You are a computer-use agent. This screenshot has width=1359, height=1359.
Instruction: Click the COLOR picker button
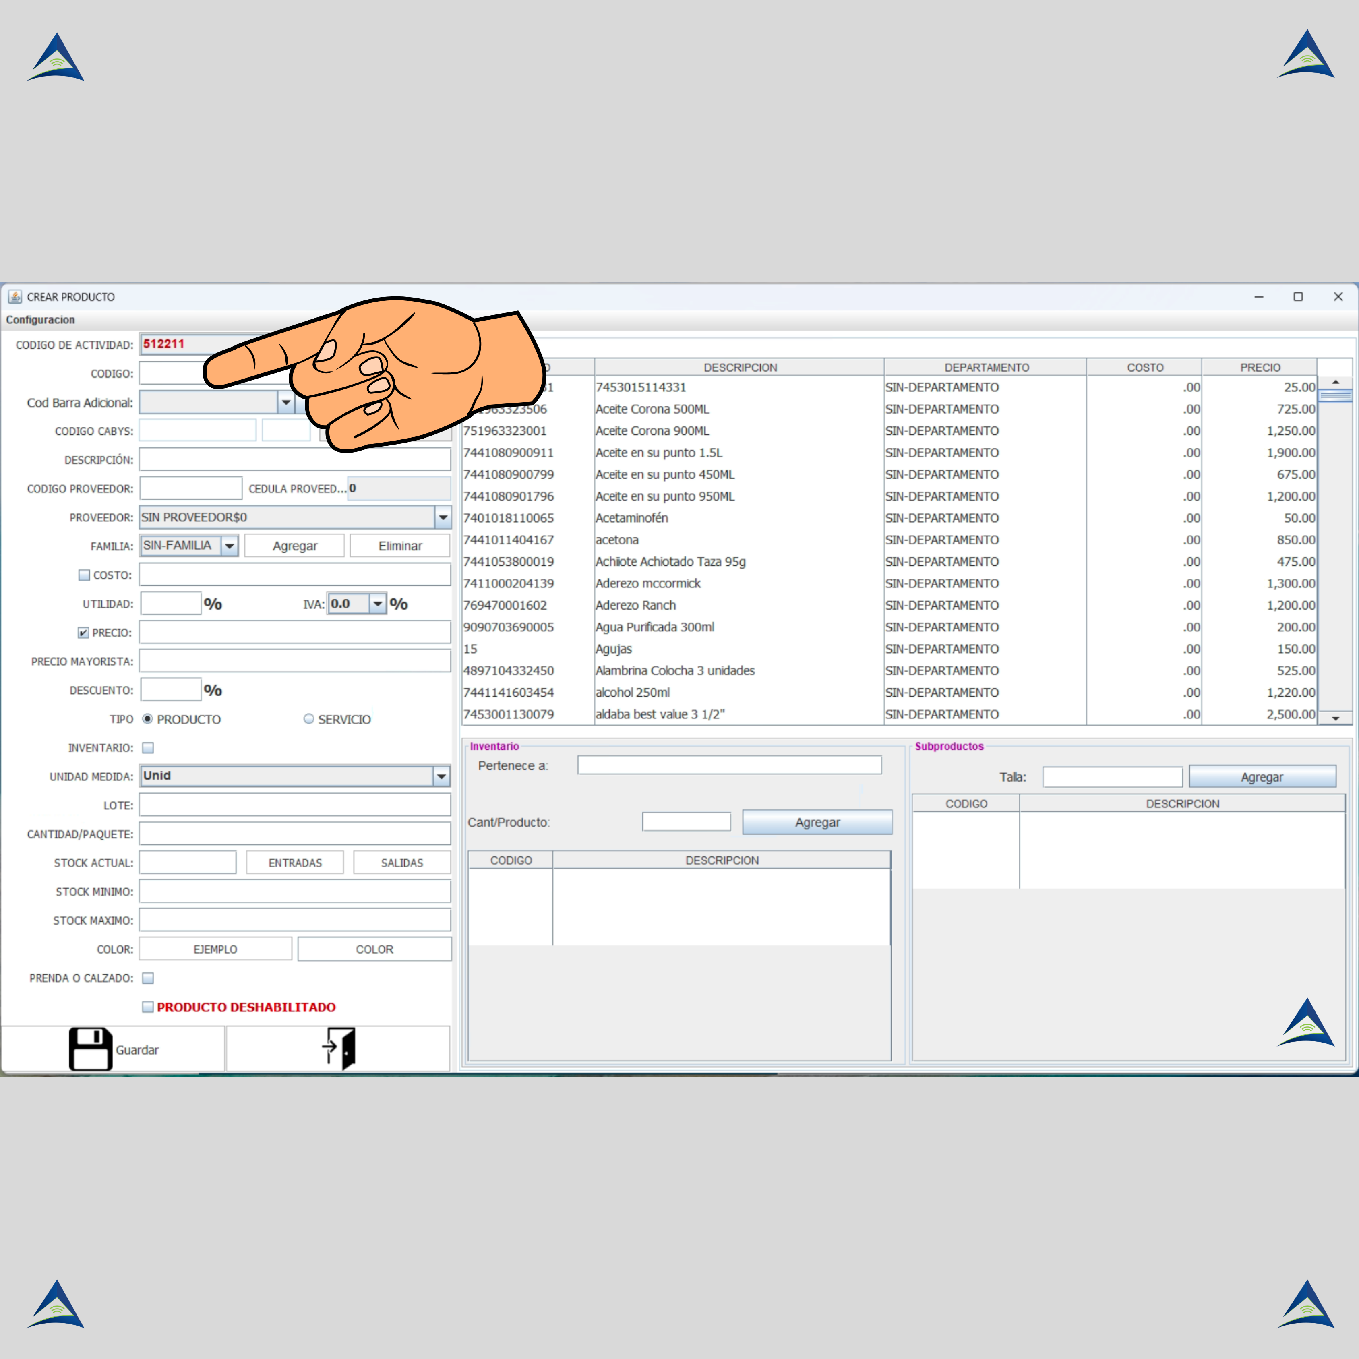(x=374, y=949)
